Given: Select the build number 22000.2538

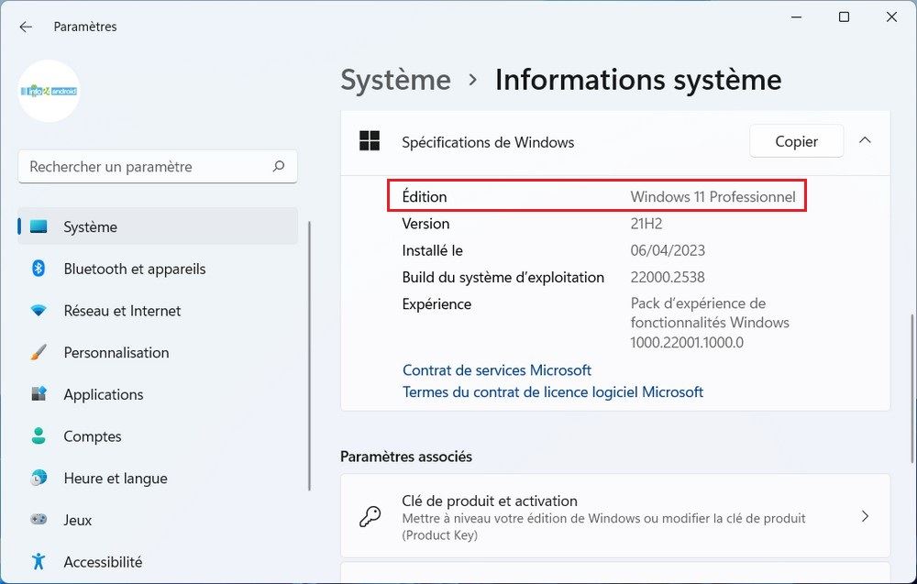Looking at the screenshot, I should click(x=668, y=277).
